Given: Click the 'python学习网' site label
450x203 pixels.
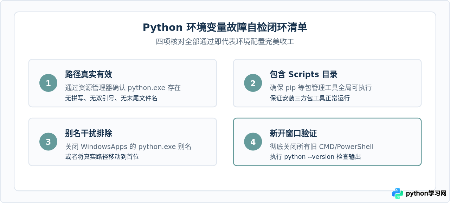Looking at the screenshot, I should point(426,194).
